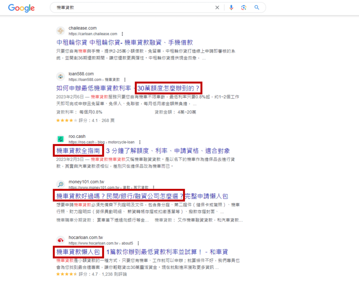
Task: Click the loan588.com site favicon
Action: coord(61,77)
